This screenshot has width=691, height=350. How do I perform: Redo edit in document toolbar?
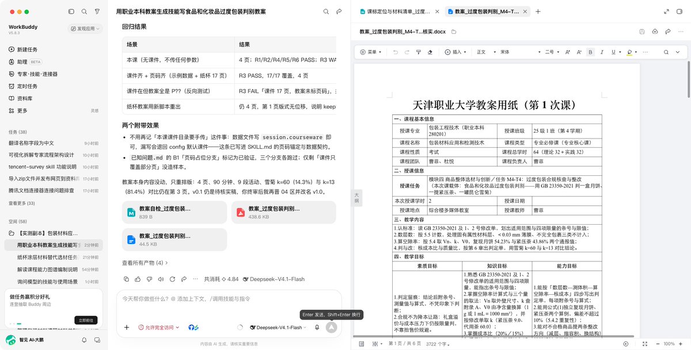click(407, 52)
